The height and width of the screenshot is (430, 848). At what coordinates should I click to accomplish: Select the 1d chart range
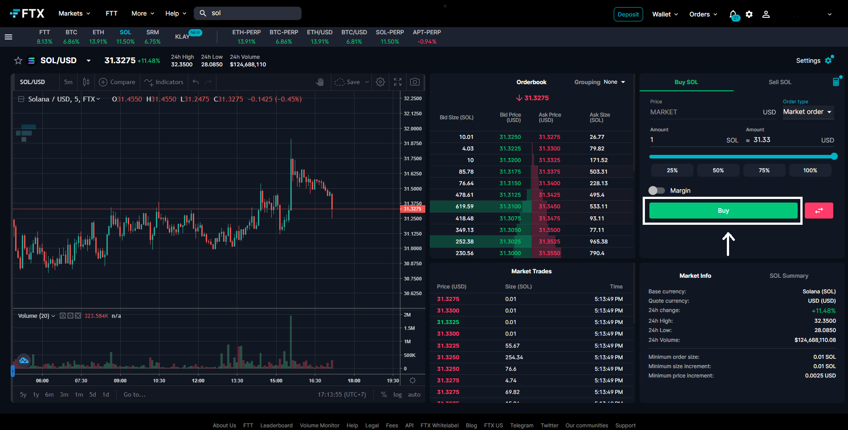[x=106, y=394]
